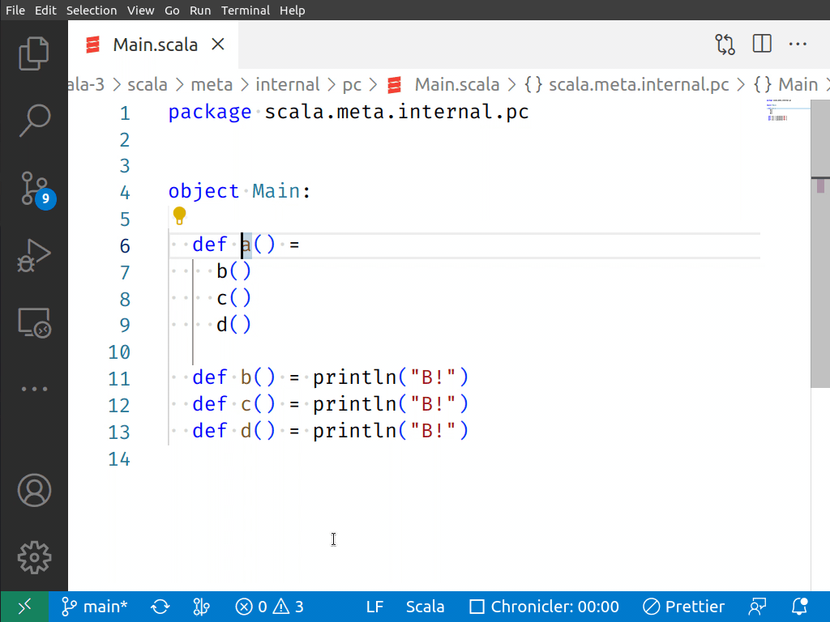Click the Prettier status bar item
830x622 pixels.
click(x=683, y=607)
